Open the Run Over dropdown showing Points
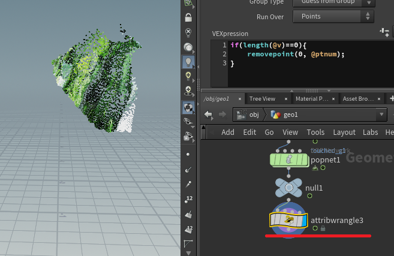The width and height of the screenshot is (394, 256). point(333,16)
